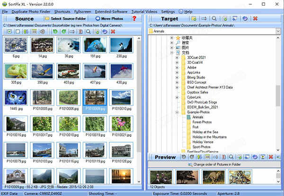Viewport: 284px width, 196px height.
Task: Click the rotate right green icon in Source toolbar
Action: tap(63, 32)
